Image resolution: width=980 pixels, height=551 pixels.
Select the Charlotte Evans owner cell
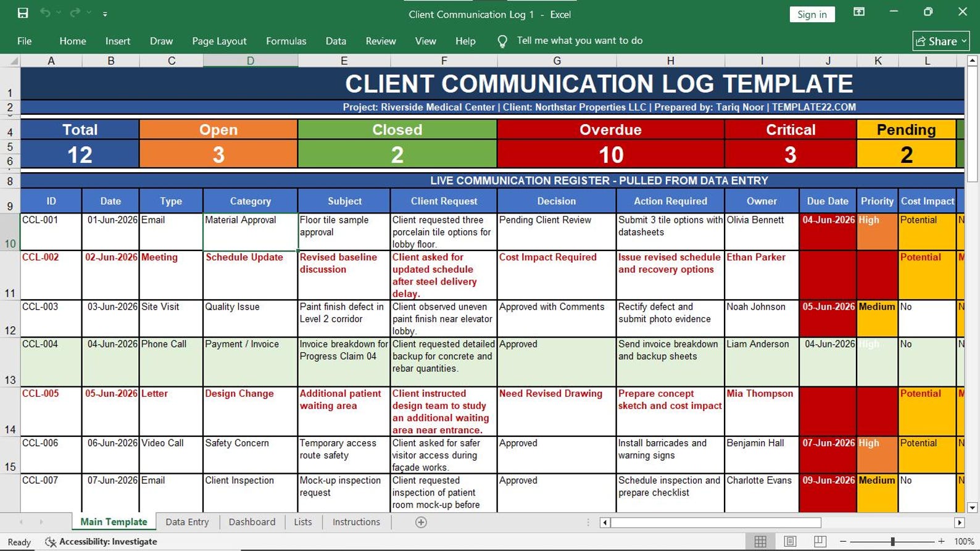pos(762,493)
